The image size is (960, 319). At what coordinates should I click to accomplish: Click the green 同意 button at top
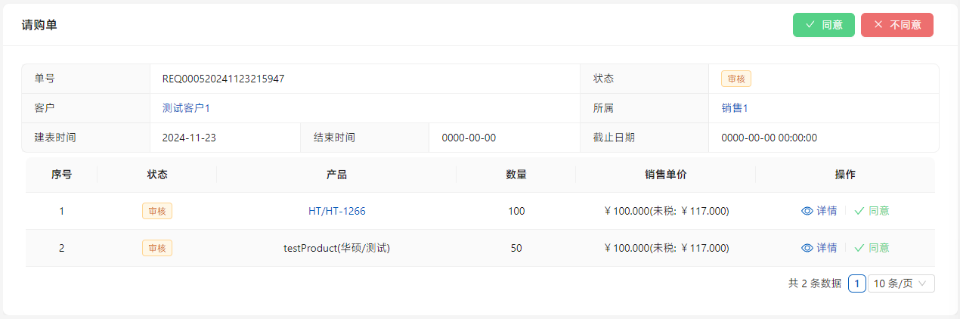823,25
